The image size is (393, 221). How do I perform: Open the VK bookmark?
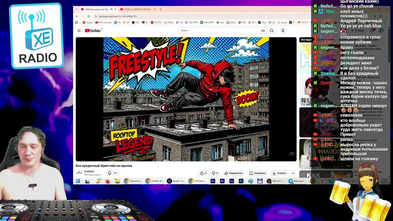pyautogui.click(x=118, y=22)
